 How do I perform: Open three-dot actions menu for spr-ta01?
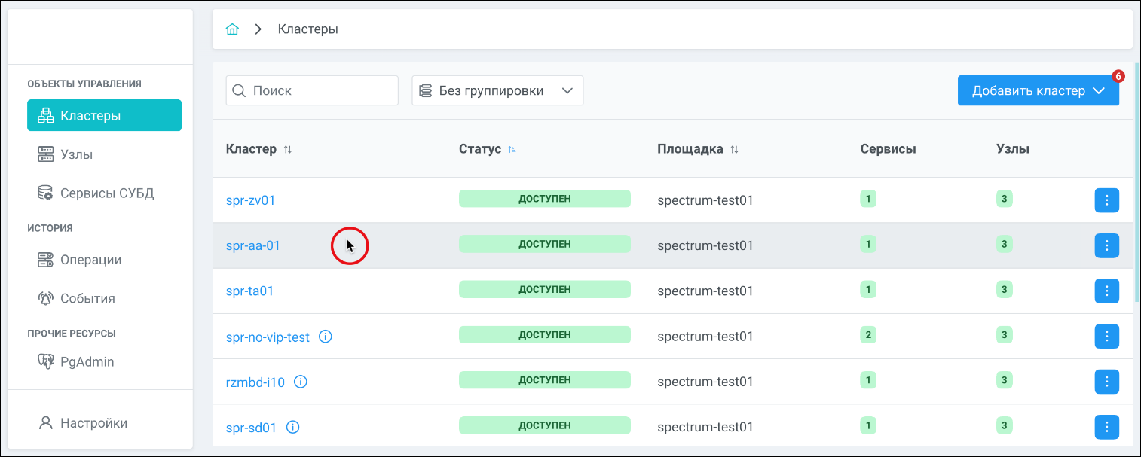pyautogui.click(x=1106, y=291)
